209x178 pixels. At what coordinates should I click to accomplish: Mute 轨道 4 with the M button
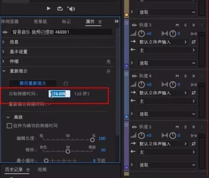pos(177,76)
